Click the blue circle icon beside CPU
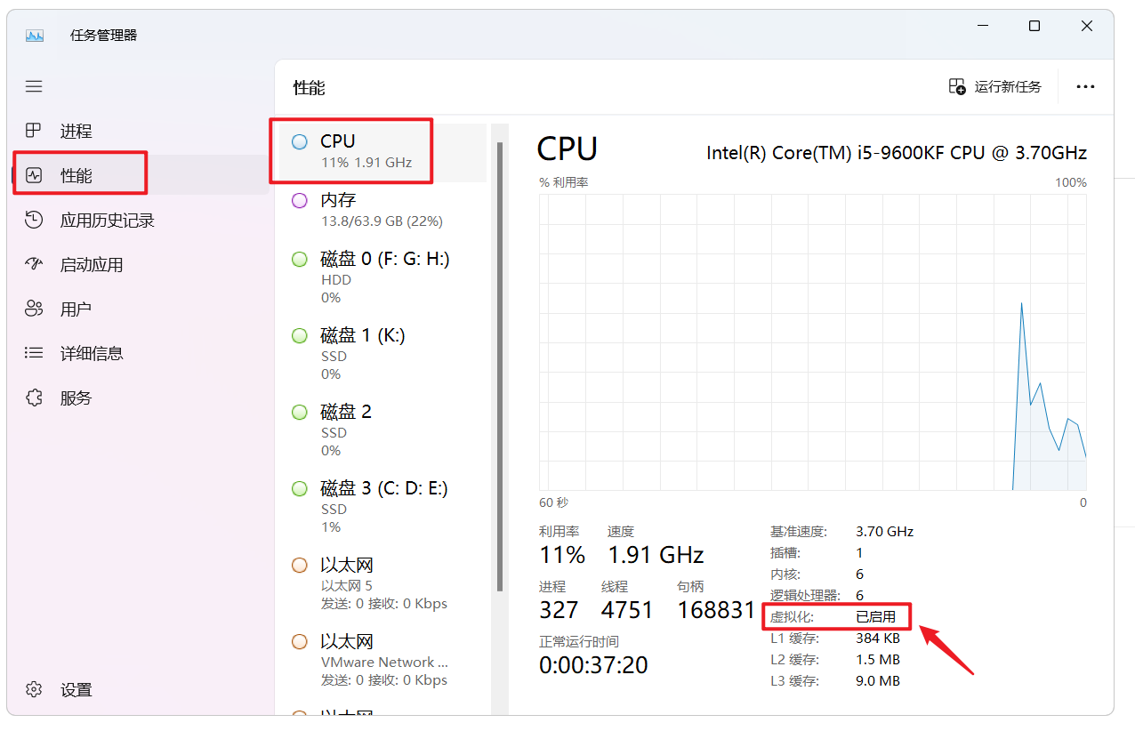The image size is (1135, 731). pyautogui.click(x=300, y=141)
